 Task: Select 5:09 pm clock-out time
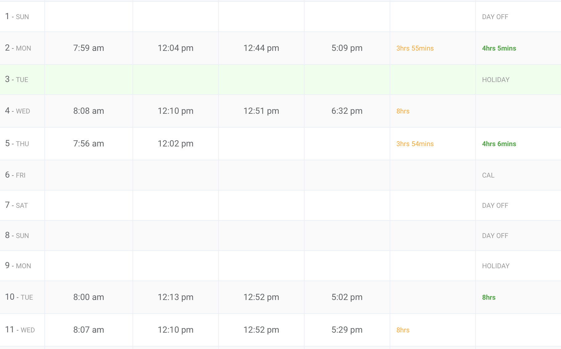(347, 48)
